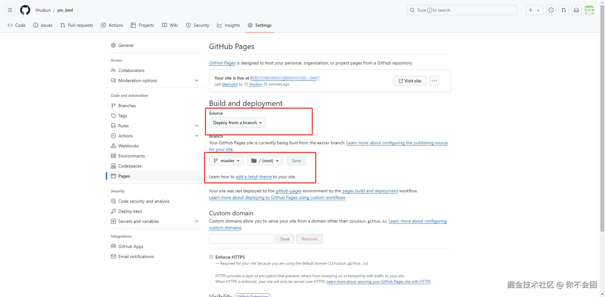Open the issues inbox icon in the header

[551, 10]
